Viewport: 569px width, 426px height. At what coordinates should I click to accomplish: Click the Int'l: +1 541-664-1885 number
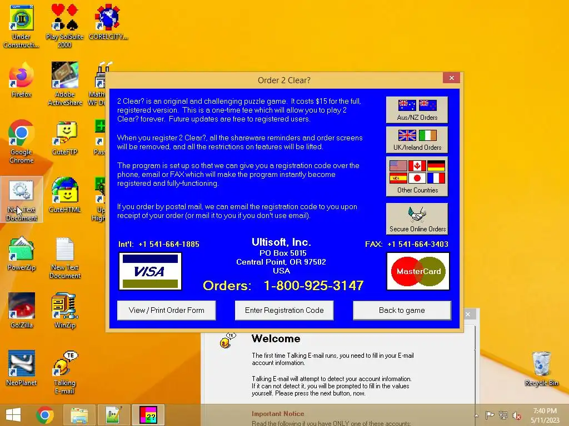[158, 244]
